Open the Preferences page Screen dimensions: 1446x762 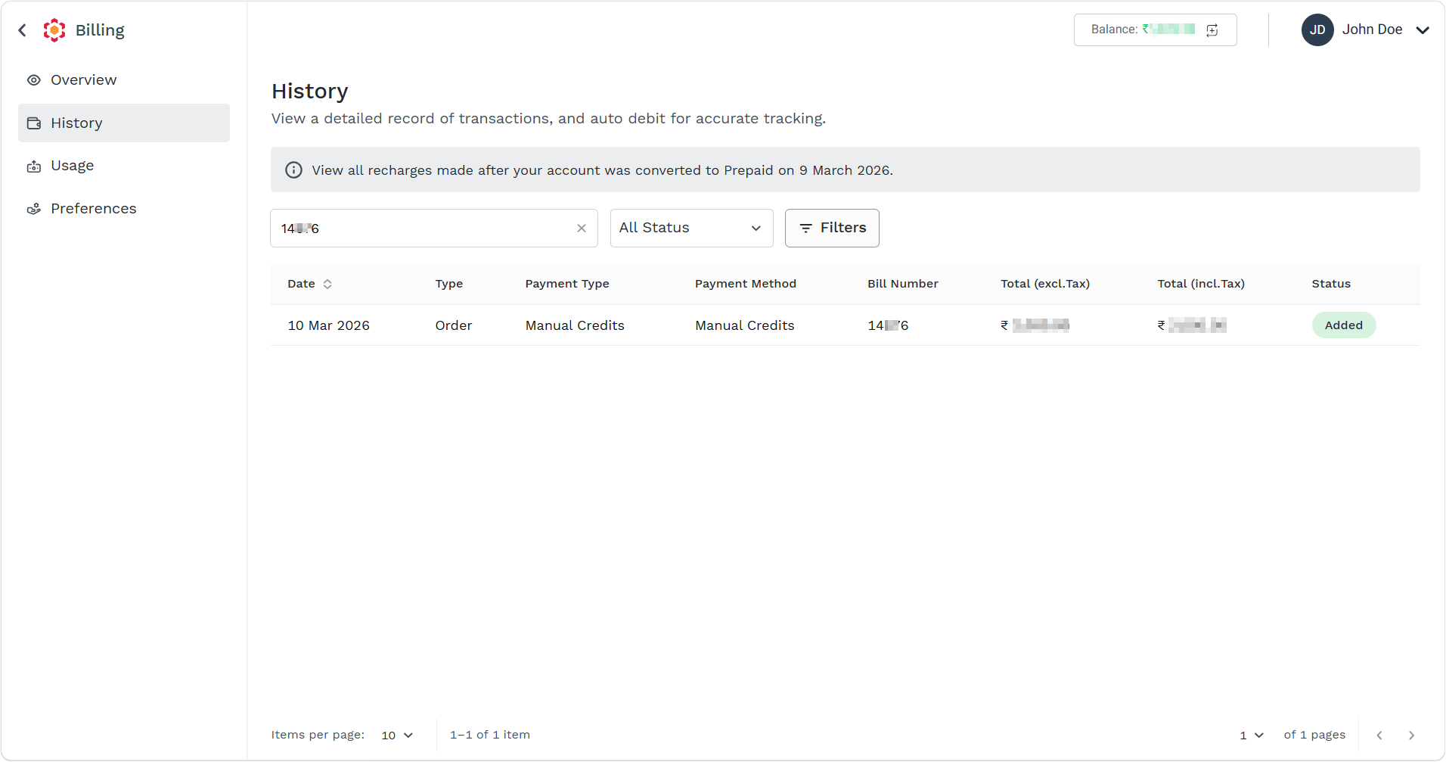click(x=124, y=209)
